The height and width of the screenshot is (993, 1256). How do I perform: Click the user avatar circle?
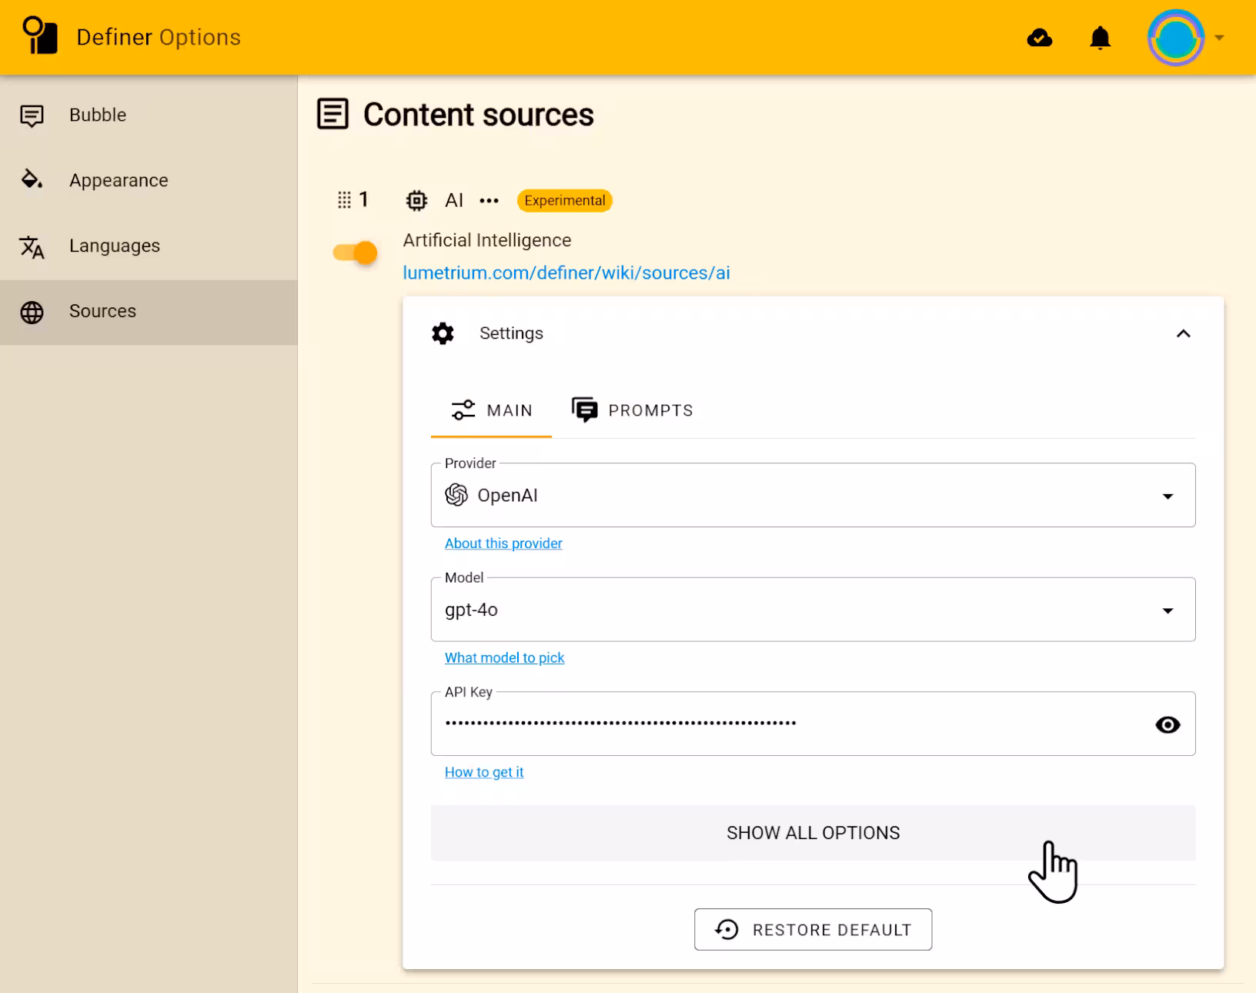click(x=1175, y=38)
